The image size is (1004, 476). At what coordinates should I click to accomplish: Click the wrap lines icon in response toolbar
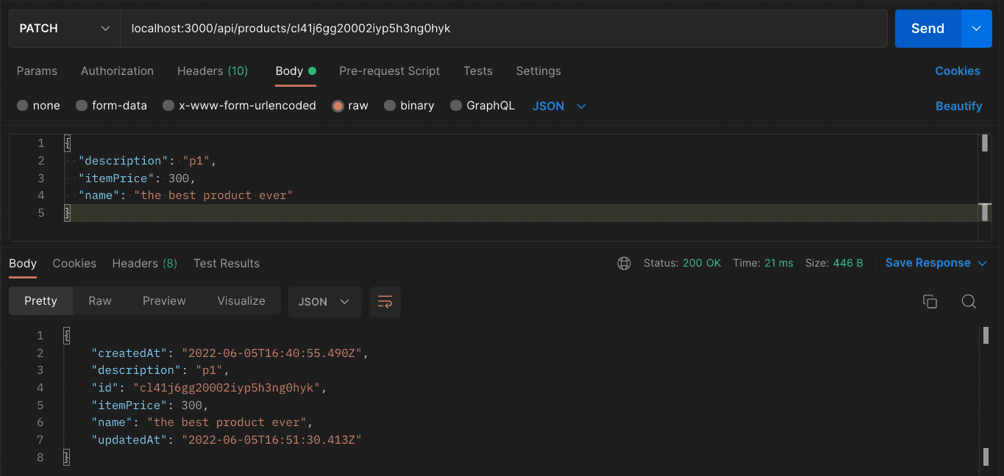[x=385, y=302]
